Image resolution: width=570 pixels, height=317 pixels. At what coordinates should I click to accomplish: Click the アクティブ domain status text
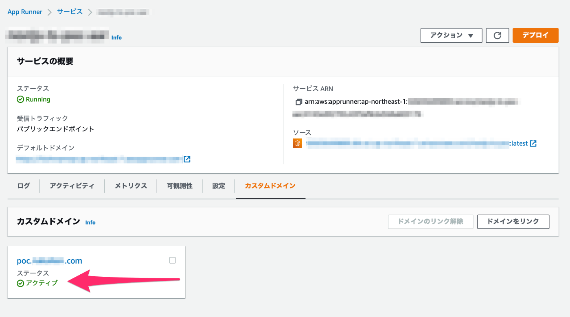42,283
